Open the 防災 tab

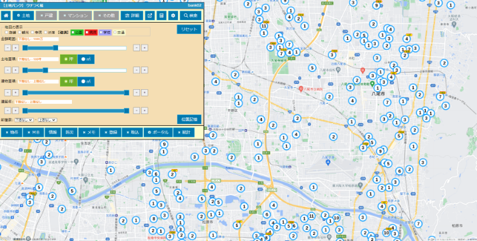tap(69, 132)
